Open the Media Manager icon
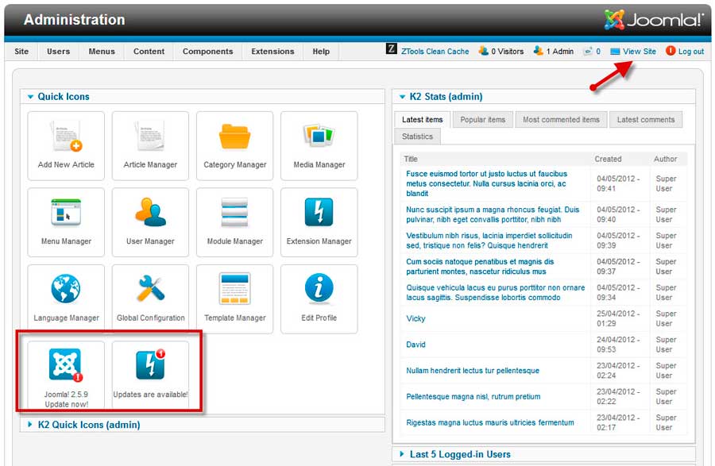This screenshot has height=466, width=715. click(x=319, y=146)
